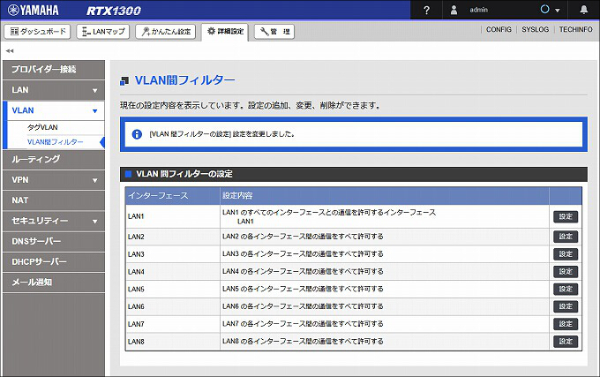600x377 pixels.
Task: Open ルーティング in the sidebar
Action: pyautogui.click(x=54, y=160)
